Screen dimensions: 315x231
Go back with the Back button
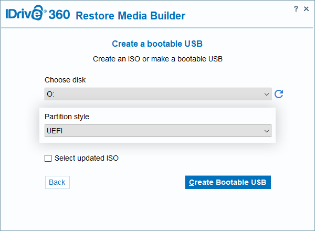pos(57,182)
